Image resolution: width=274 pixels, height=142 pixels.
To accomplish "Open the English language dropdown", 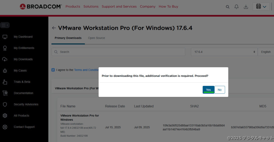I will point(266,52).
